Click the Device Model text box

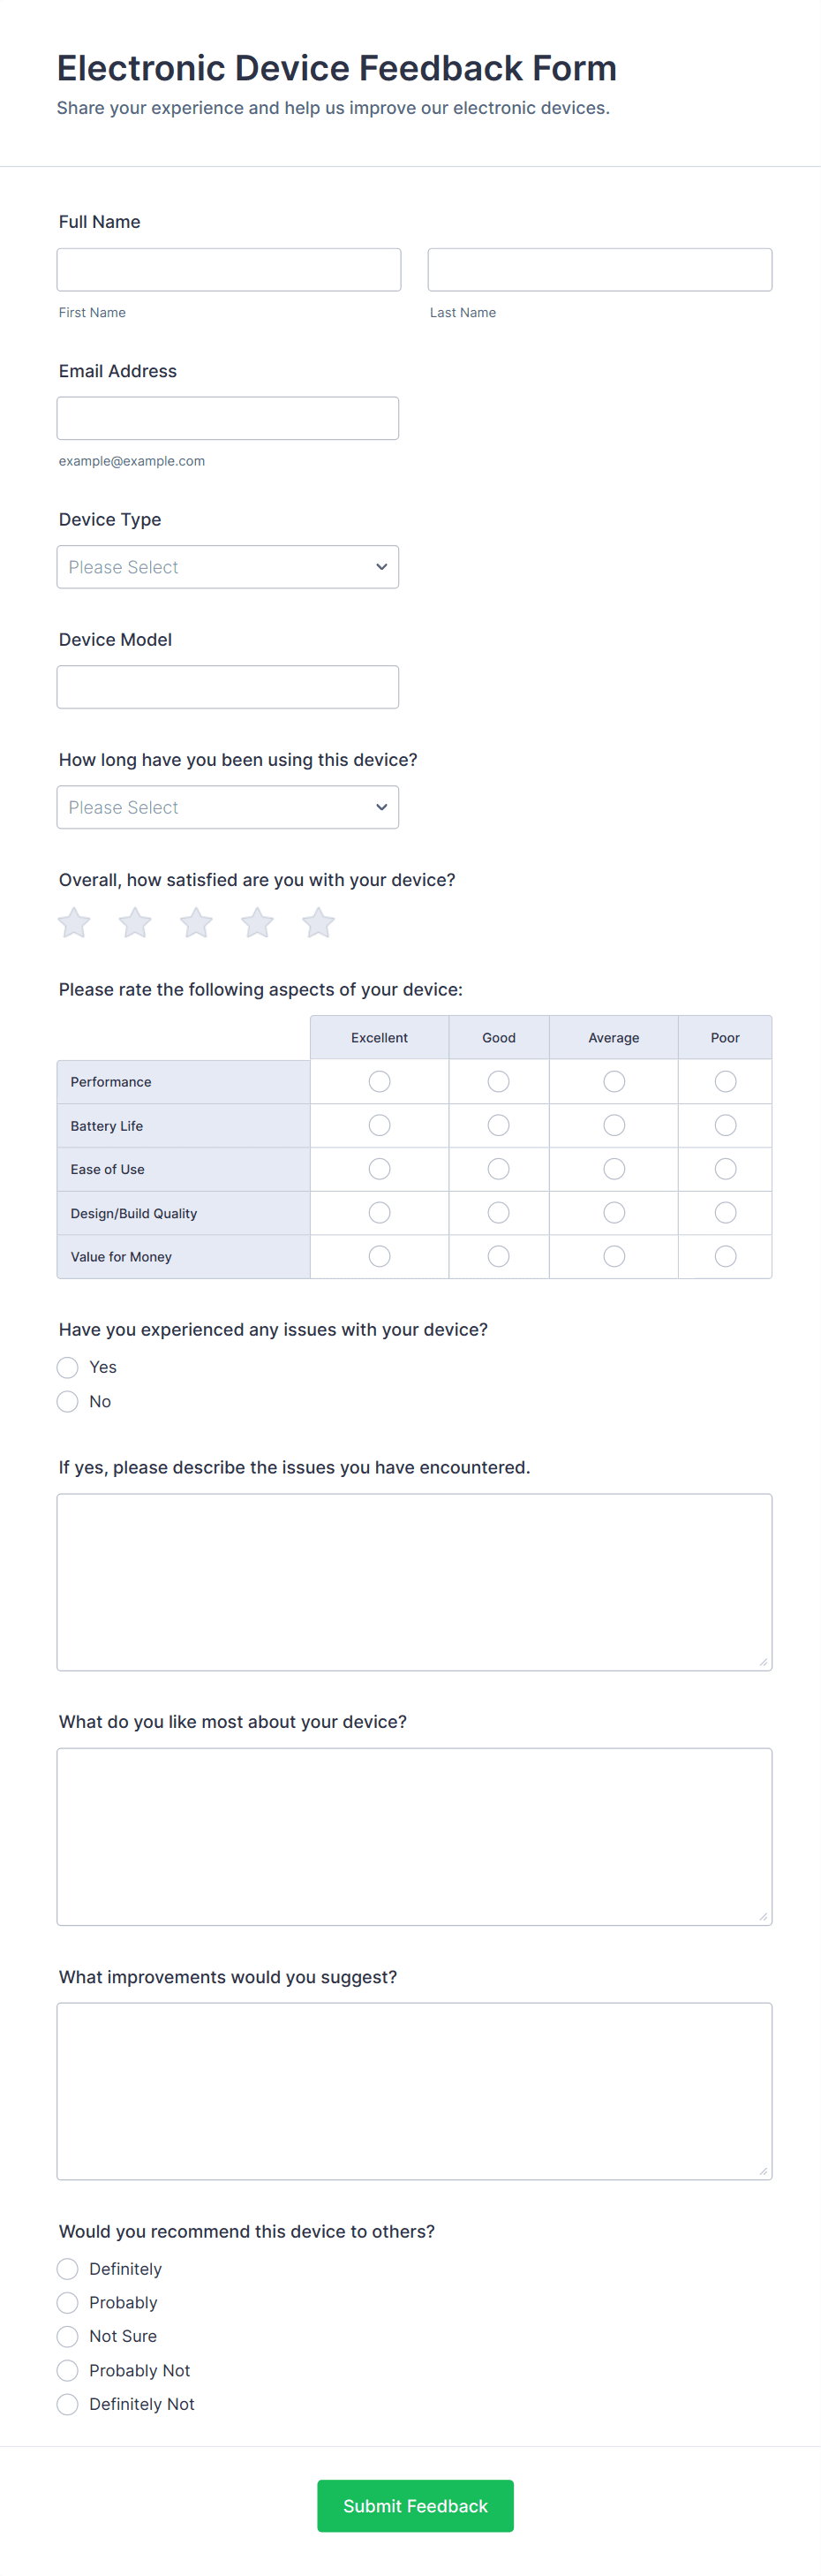click(227, 687)
